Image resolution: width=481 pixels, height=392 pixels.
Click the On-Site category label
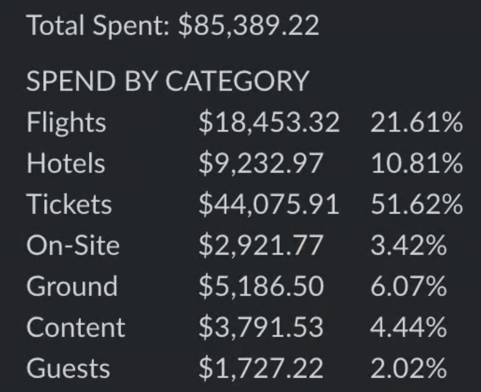pos(73,245)
